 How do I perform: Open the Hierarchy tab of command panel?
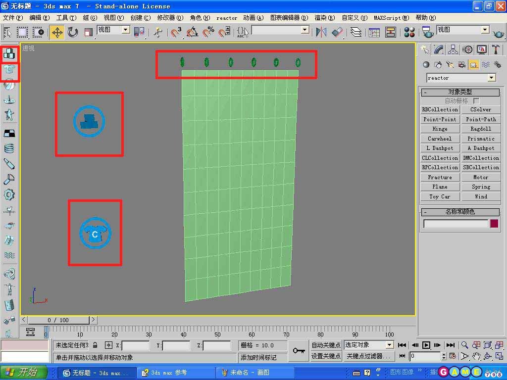pos(453,49)
